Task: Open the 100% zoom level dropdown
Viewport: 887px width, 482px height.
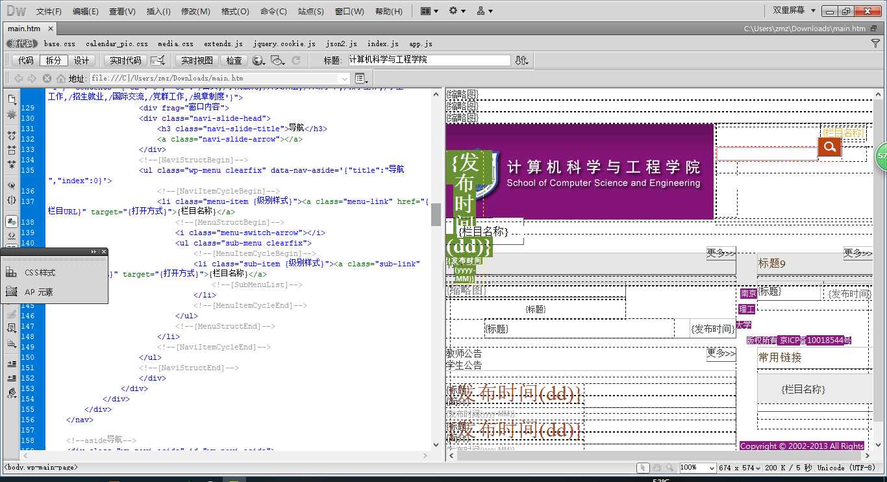Action: 697,468
